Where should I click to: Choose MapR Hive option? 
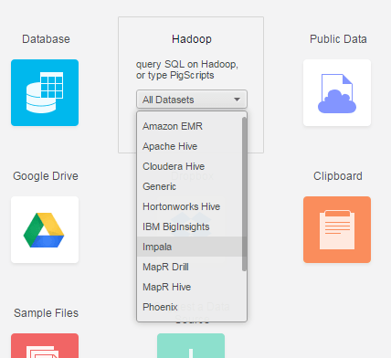click(x=190, y=287)
